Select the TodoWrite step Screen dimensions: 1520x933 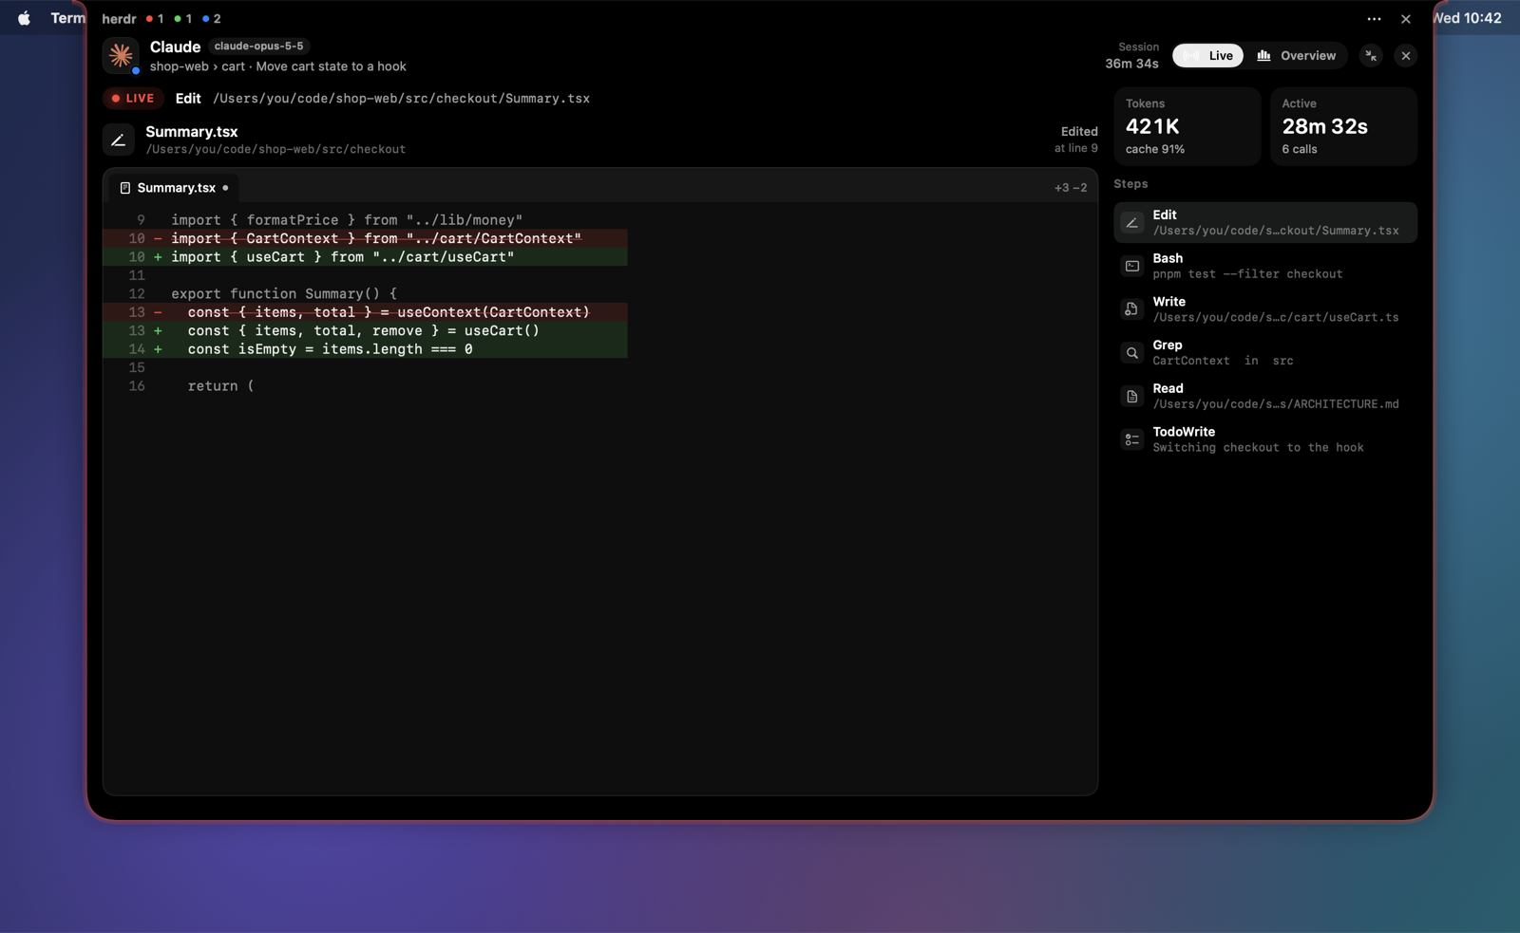[1265, 439]
